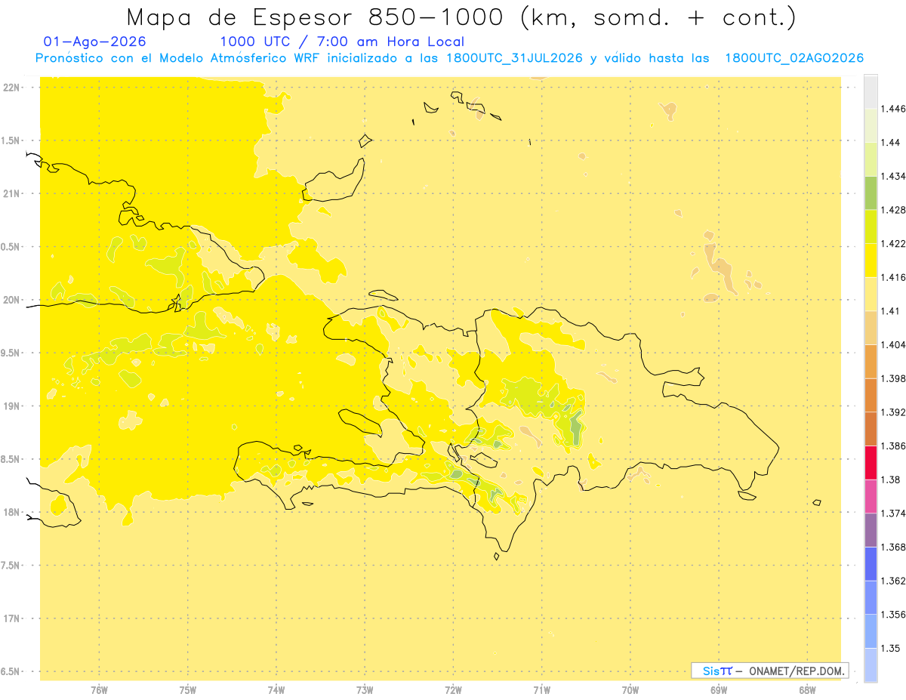Viewport: 906px width, 700px height.
Task: Click the latitude label "18N"
Action: (x=11, y=513)
